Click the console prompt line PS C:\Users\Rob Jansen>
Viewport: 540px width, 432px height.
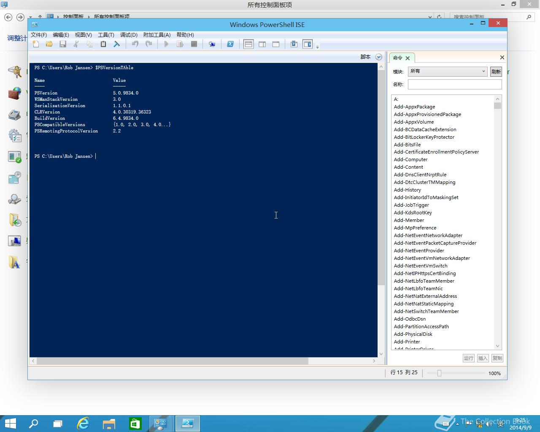(x=64, y=156)
